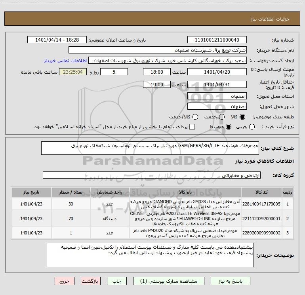Click the تعداد / مقدار column header
Image resolution: width=305 pixels, height=295 pixels.
[x=71, y=192]
